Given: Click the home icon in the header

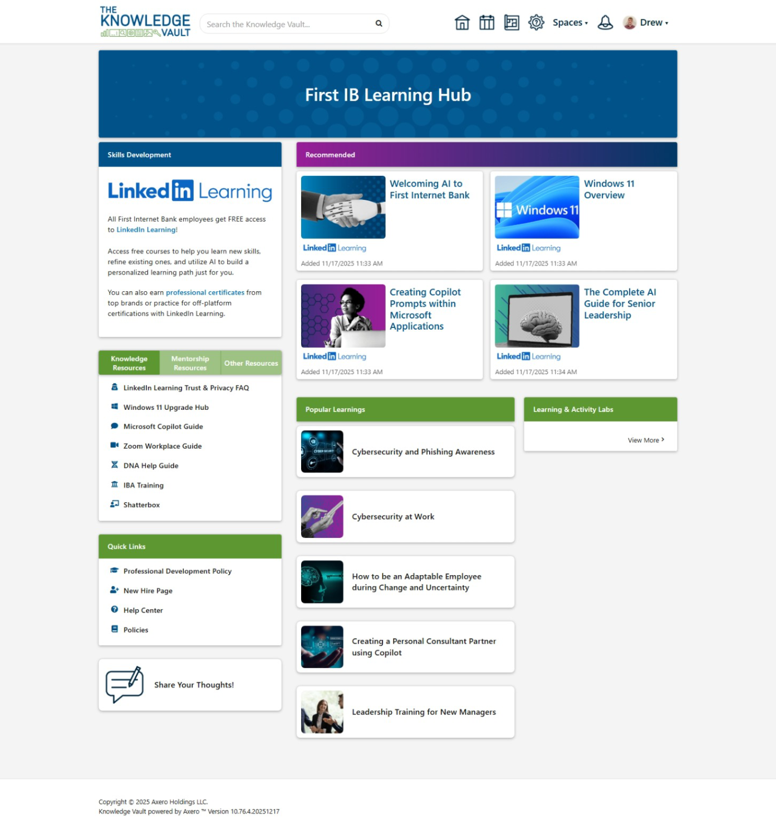Looking at the screenshot, I should point(462,22).
